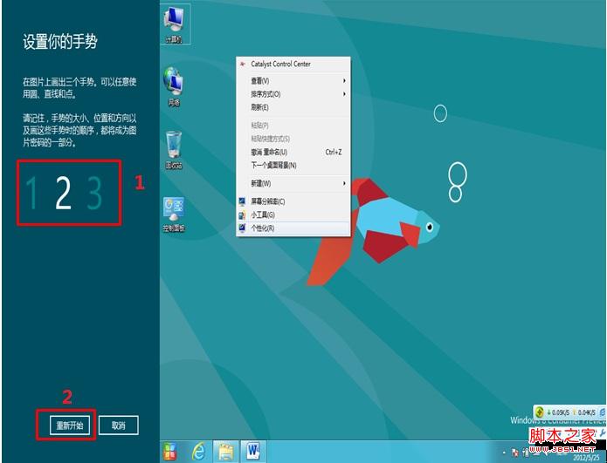Image resolution: width=607 pixels, height=463 pixels.
Task: Choose 撤消 重命名(U) menu entry
Action: coord(293,153)
